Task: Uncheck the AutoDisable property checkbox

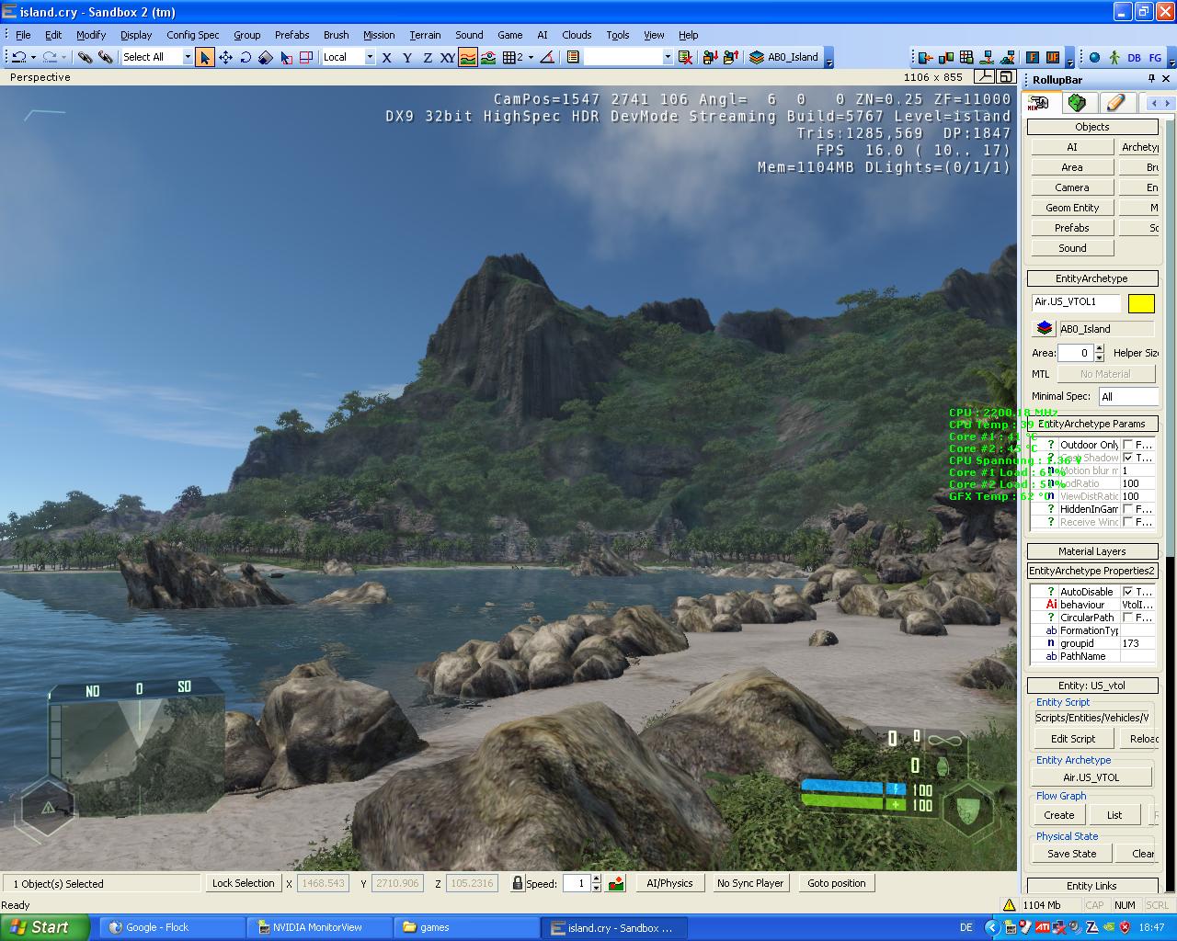Action: (x=1127, y=592)
